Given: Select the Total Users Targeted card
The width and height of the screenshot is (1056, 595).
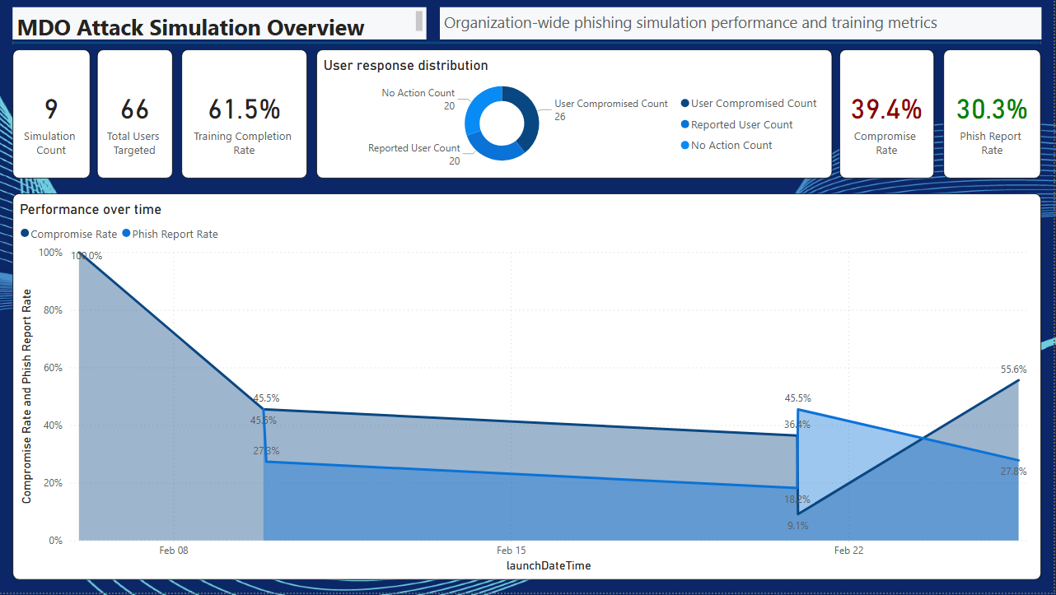Looking at the screenshot, I should pyautogui.click(x=134, y=113).
